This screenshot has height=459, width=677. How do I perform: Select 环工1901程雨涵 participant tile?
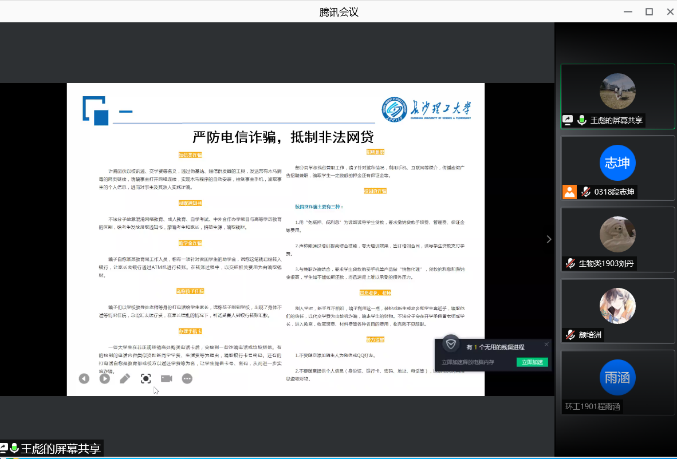click(x=617, y=382)
